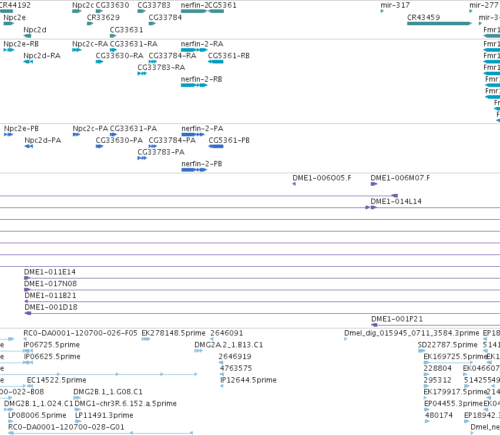Select the IP12644.5prime EST

222,386
